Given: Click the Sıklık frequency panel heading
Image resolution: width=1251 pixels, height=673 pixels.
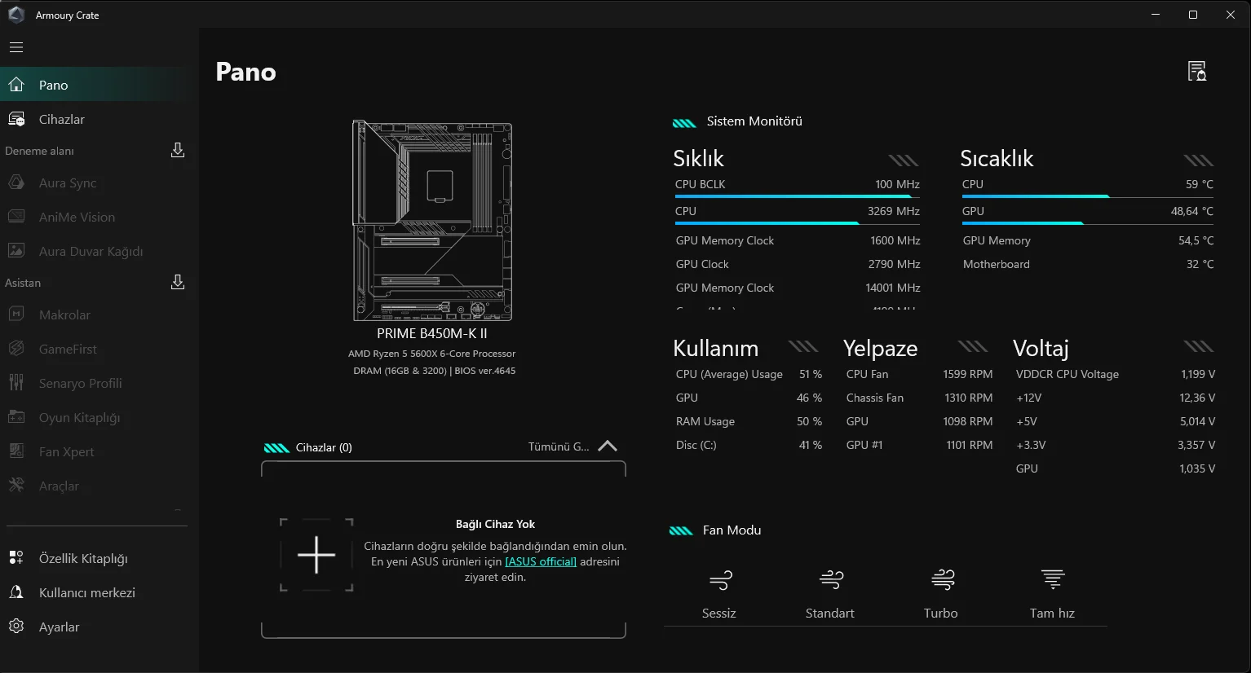Looking at the screenshot, I should click(x=698, y=158).
